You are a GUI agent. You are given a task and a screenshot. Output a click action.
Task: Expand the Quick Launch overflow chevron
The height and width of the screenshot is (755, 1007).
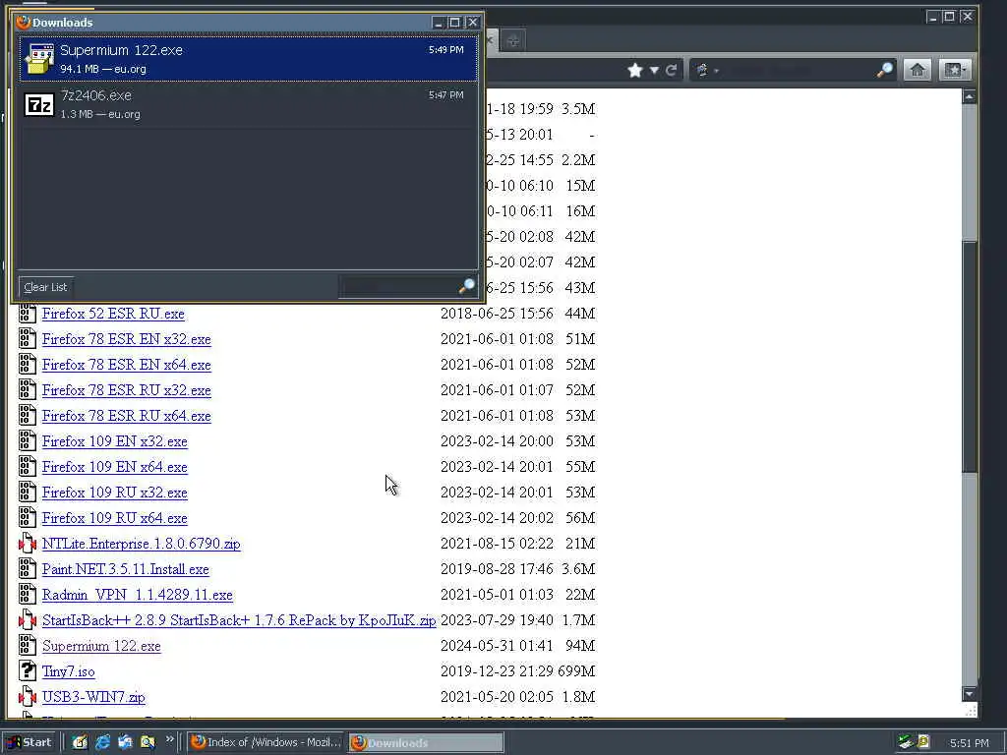[x=169, y=739]
